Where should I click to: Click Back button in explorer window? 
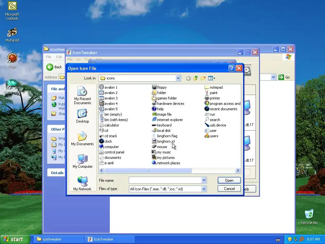[54, 67]
